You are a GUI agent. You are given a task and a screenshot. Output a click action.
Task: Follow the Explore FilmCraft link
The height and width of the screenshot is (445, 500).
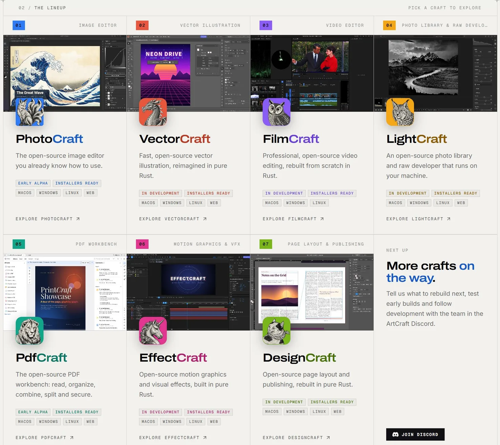coord(293,219)
